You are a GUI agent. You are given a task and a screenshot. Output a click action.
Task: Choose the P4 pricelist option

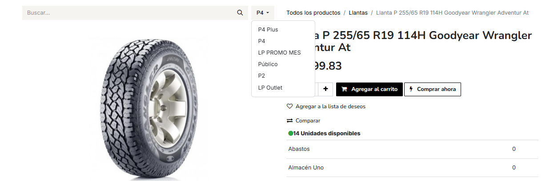262,41
